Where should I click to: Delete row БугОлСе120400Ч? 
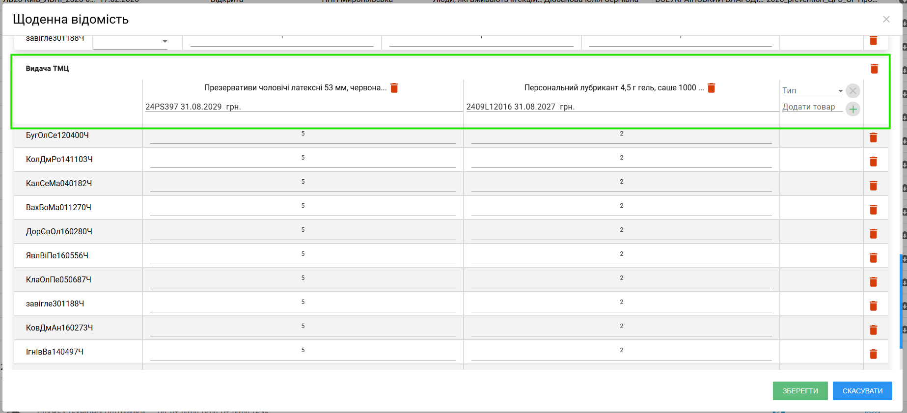tap(873, 138)
